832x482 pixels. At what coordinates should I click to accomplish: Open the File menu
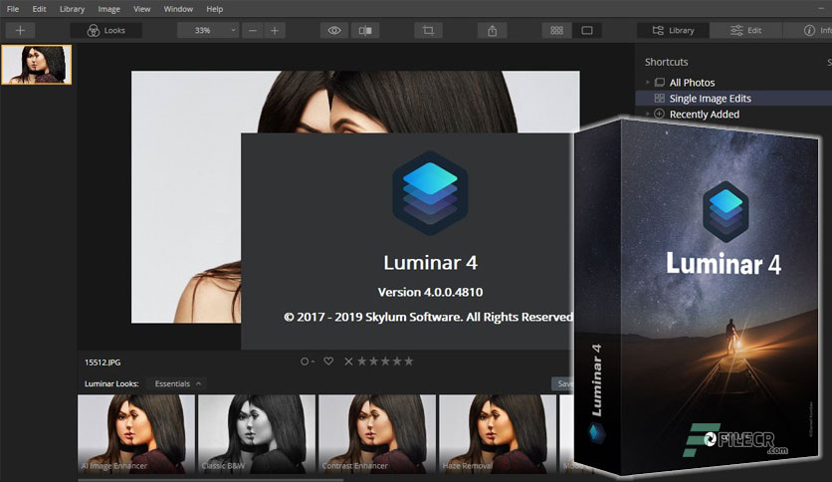pyautogui.click(x=13, y=9)
